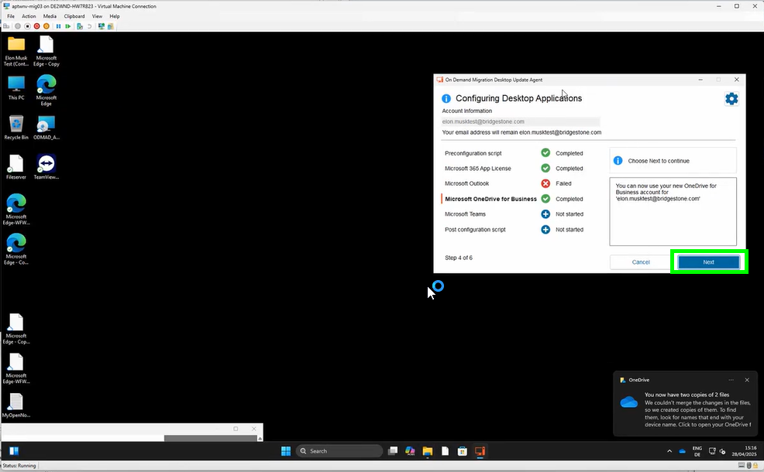Show hidden system tray icons
764x472 pixels.
pyautogui.click(x=669, y=451)
